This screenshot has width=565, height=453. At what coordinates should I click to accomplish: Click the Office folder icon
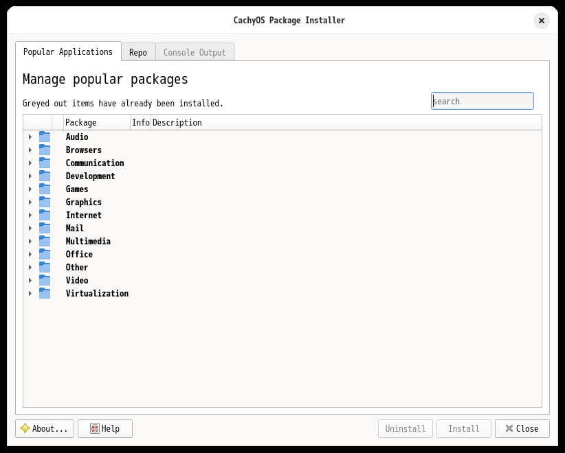click(45, 254)
